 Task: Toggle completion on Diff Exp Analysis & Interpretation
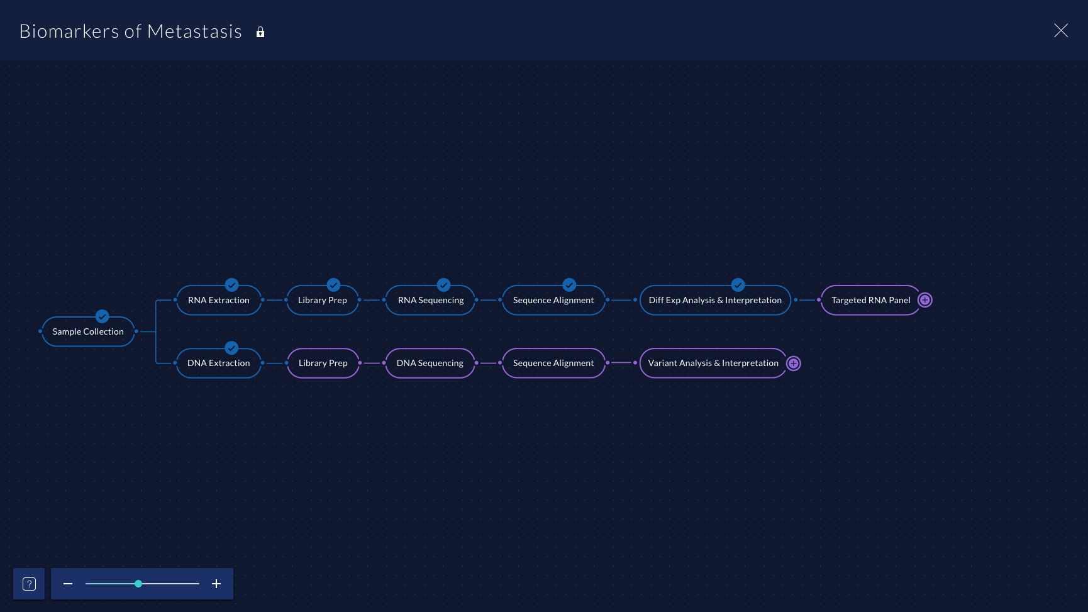tap(737, 285)
